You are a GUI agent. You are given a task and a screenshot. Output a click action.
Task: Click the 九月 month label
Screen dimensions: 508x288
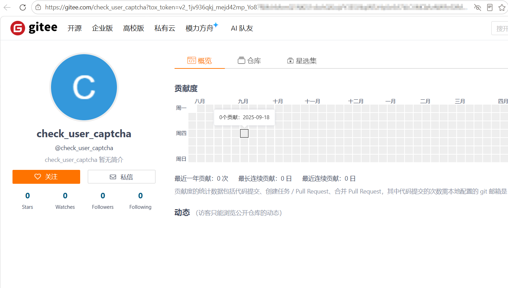[x=243, y=101]
